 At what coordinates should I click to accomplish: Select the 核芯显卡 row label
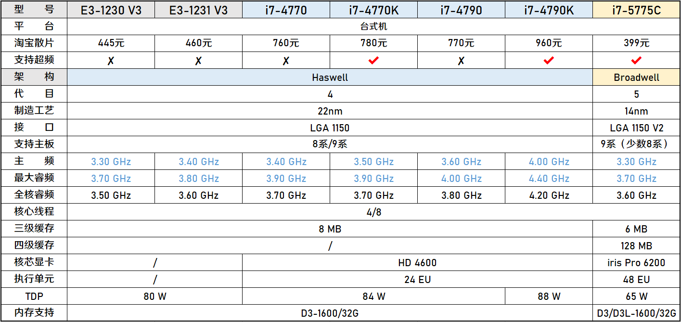coord(34,262)
